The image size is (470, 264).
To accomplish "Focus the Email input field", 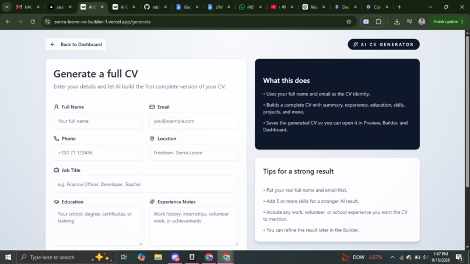I will point(194,121).
